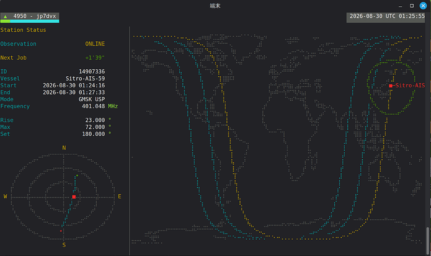The image size is (431, 256).
Task: Click the 'N' compass label on polar plot
Action: tap(64, 148)
